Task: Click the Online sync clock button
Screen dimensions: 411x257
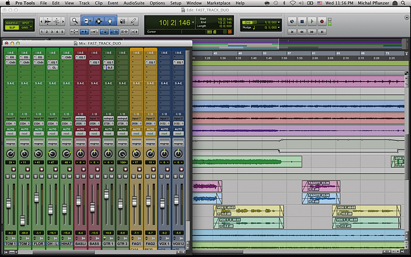Action: 292,21
